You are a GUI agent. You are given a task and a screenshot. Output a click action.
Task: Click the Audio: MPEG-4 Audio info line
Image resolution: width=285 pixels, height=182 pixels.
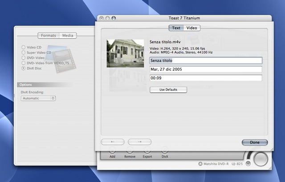tap(181, 53)
